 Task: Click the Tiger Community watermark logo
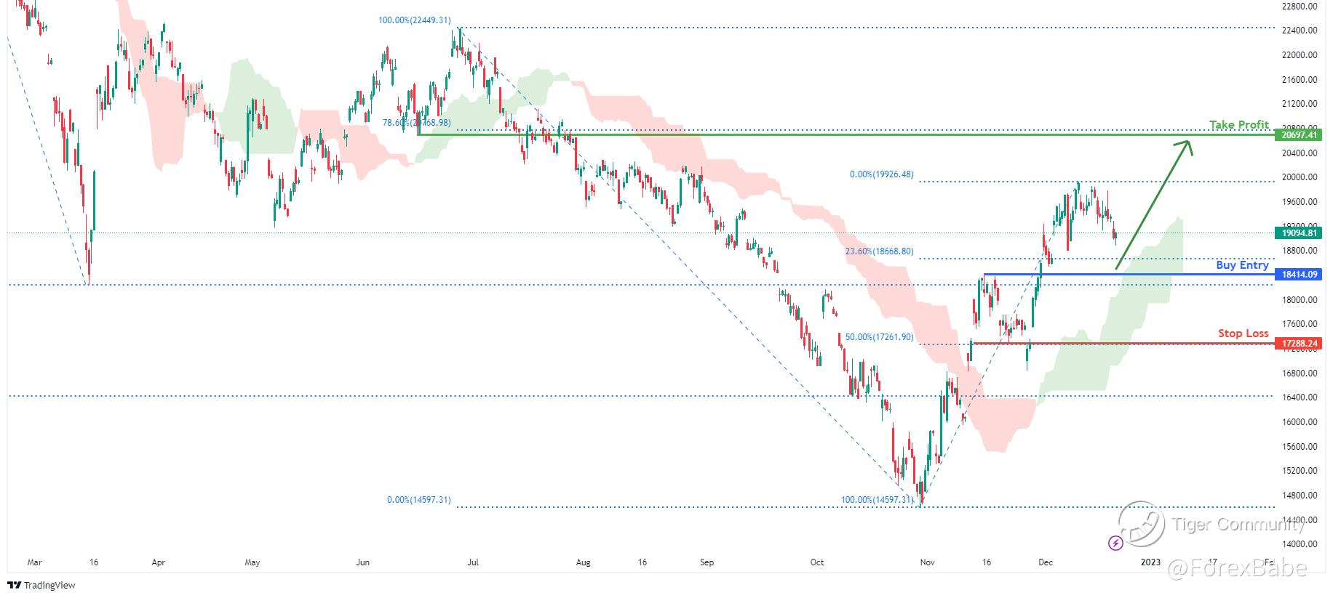click(x=1142, y=525)
